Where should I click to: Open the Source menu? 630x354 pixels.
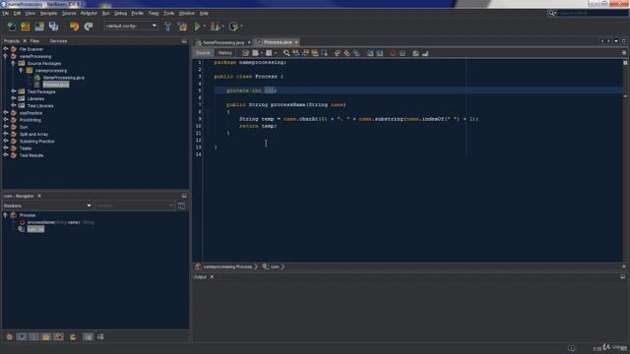click(69, 13)
